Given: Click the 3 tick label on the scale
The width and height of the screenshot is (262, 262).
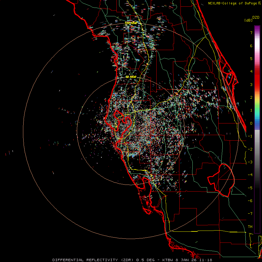Looking at the screenshot, I should [251, 84].
